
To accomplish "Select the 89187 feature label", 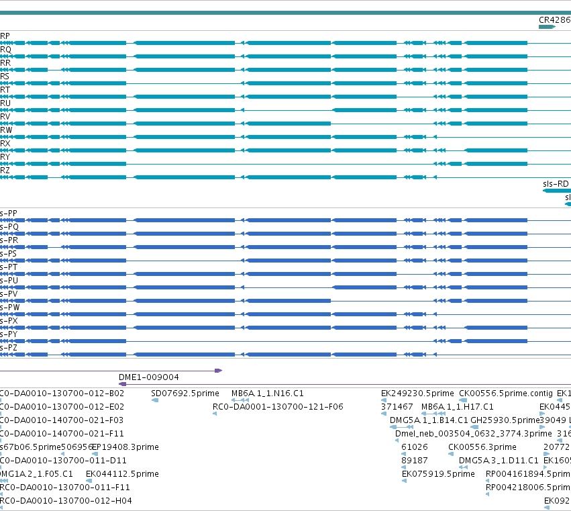I will tap(415, 461).
